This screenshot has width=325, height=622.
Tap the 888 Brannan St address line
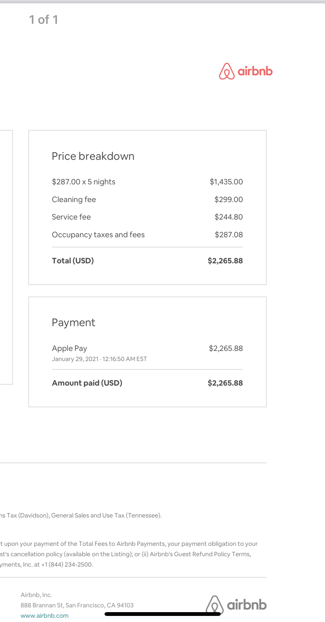[x=77, y=605]
